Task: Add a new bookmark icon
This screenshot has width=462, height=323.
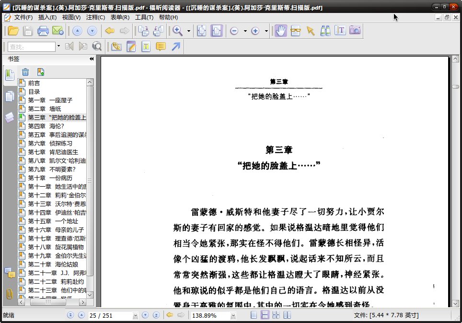Action: (41, 72)
